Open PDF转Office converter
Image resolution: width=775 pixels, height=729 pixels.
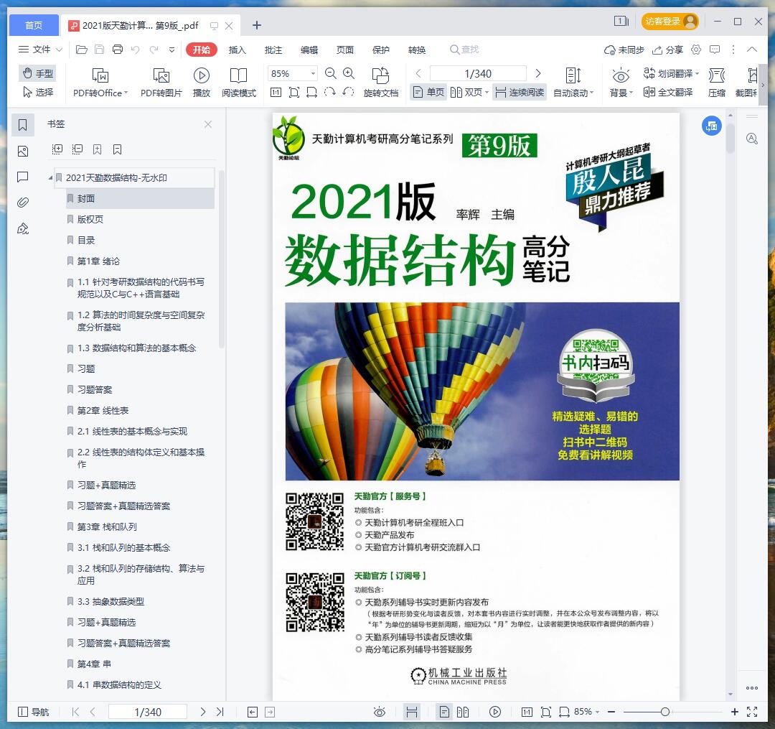pyautogui.click(x=100, y=82)
